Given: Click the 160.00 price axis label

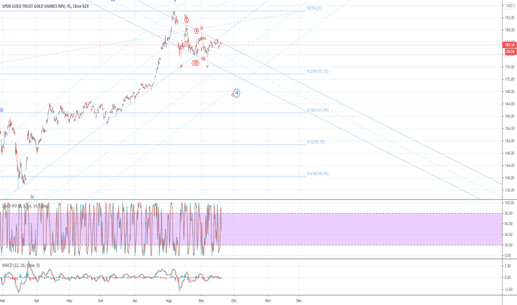Looking at the screenshot, I should (x=509, y=116).
